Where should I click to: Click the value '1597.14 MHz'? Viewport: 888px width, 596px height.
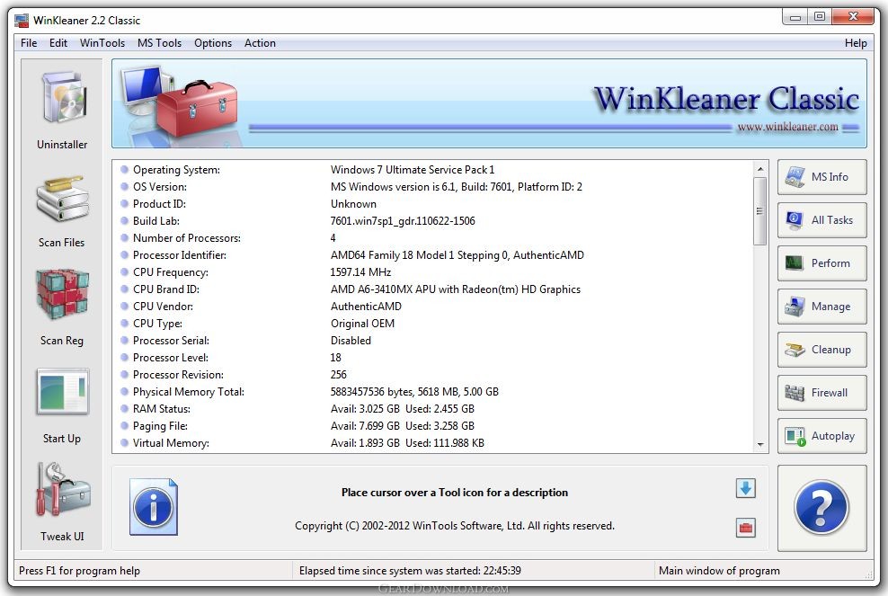click(x=360, y=272)
